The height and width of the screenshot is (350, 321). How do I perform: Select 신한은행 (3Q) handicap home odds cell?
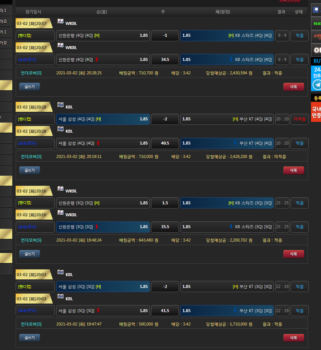click(103, 203)
